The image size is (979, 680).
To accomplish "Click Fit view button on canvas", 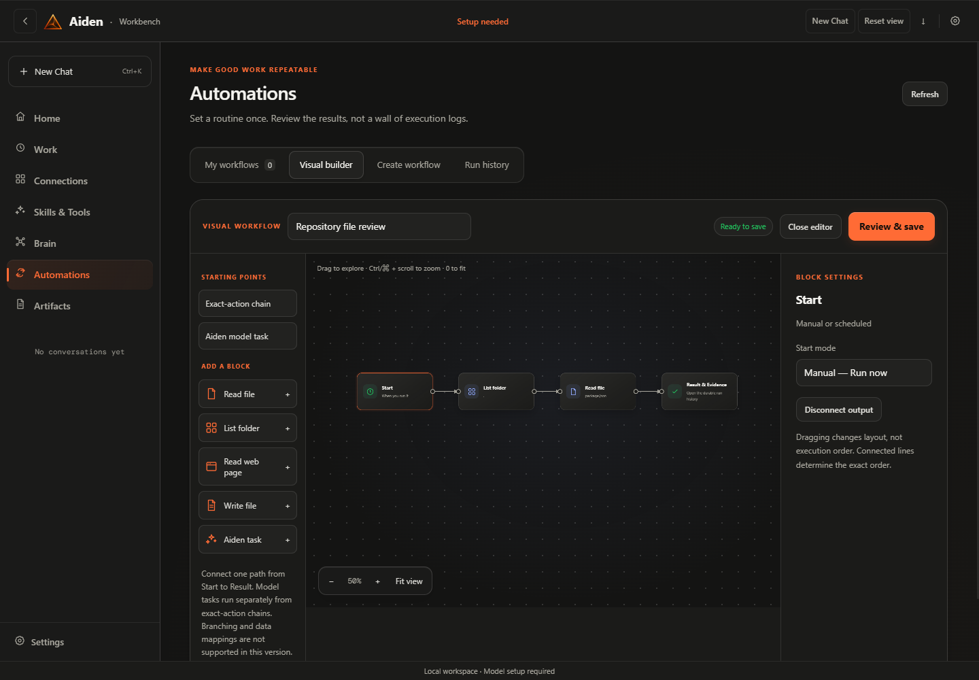I will (409, 581).
